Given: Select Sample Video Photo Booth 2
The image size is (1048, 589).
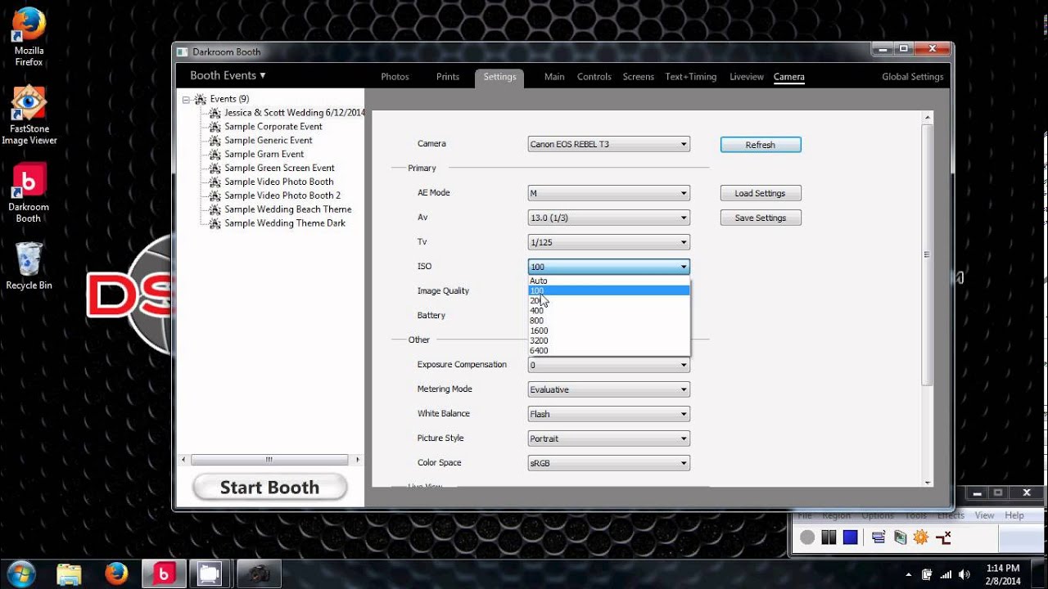Looking at the screenshot, I should 282,196.
